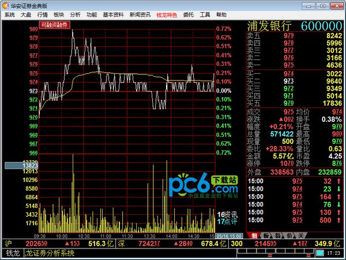346x260 pixels.
Task: Switch to the 板 tab
Action: coord(266,235)
